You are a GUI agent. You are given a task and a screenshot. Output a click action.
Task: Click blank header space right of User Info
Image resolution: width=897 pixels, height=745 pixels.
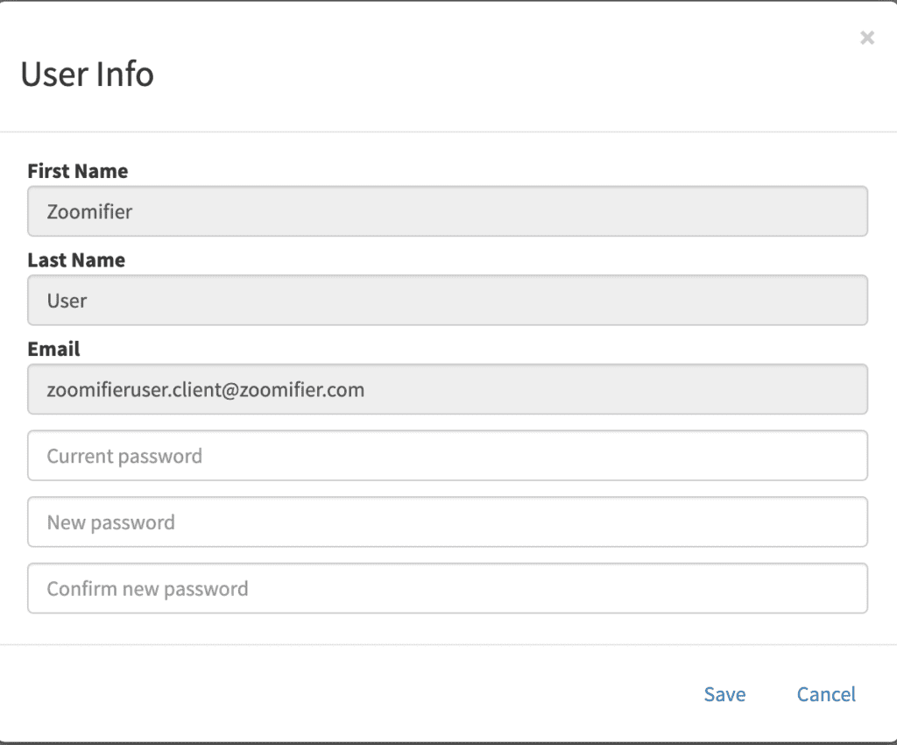pyautogui.click(x=504, y=74)
